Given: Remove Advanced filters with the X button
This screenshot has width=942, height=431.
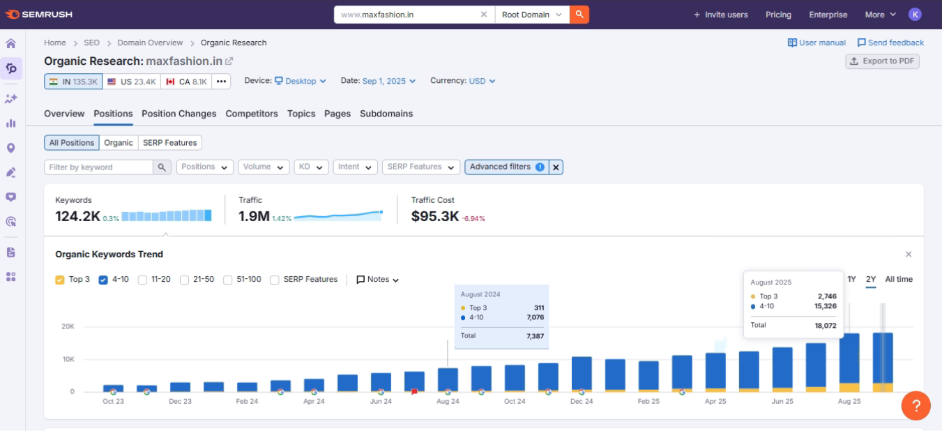Looking at the screenshot, I should pyautogui.click(x=556, y=167).
